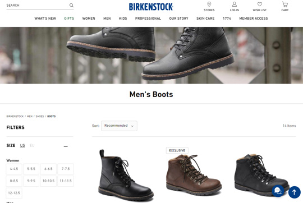Click the search magnifier icon
The height and width of the screenshot is (203, 303).
pyautogui.click(x=71, y=5)
